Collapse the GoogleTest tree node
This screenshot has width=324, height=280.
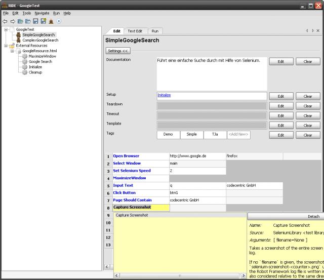[x=6, y=30]
